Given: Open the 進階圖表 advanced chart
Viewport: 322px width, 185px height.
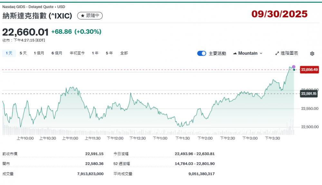Looking at the screenshot, I should [287, 53].
